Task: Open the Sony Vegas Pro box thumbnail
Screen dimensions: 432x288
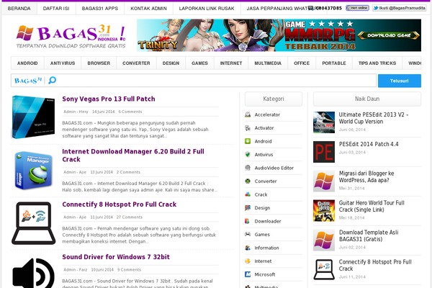Action: pyautogui.click(x=33, y=117)
